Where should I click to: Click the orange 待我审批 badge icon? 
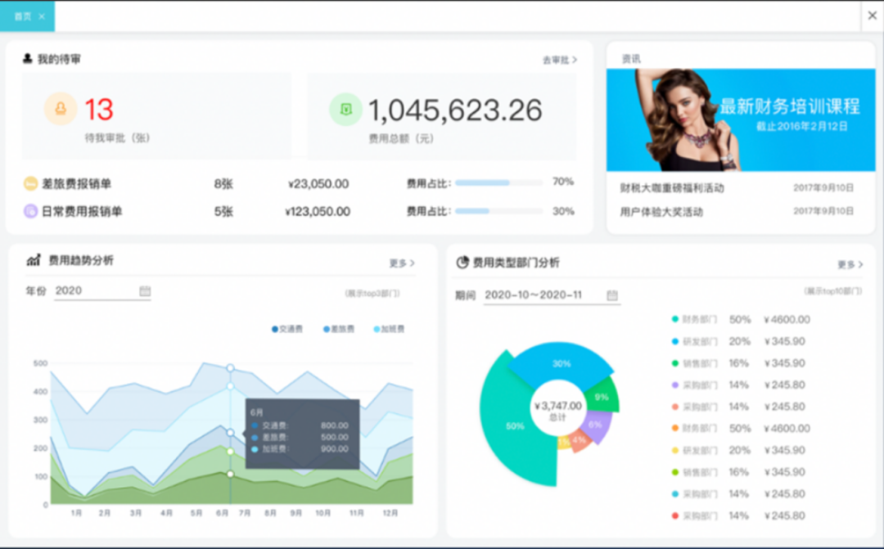tap(60, 108)
